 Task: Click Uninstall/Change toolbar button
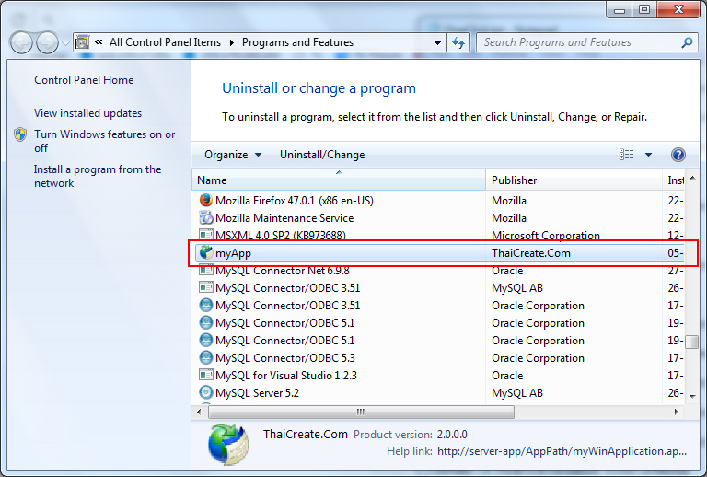tap(322, 155)
